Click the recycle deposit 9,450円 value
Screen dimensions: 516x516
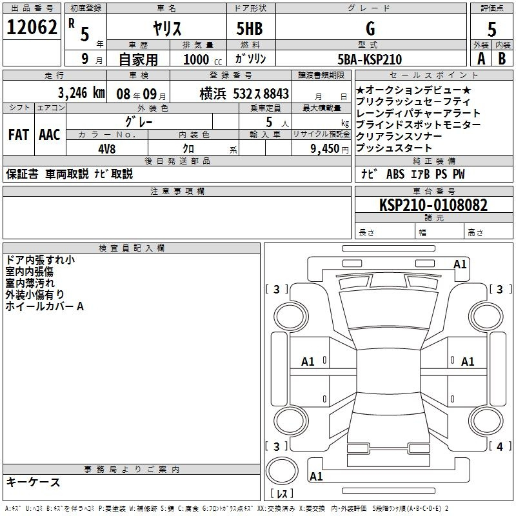tap(326, 148)
